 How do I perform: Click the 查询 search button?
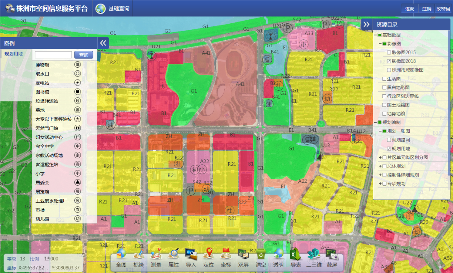(84, 55)
